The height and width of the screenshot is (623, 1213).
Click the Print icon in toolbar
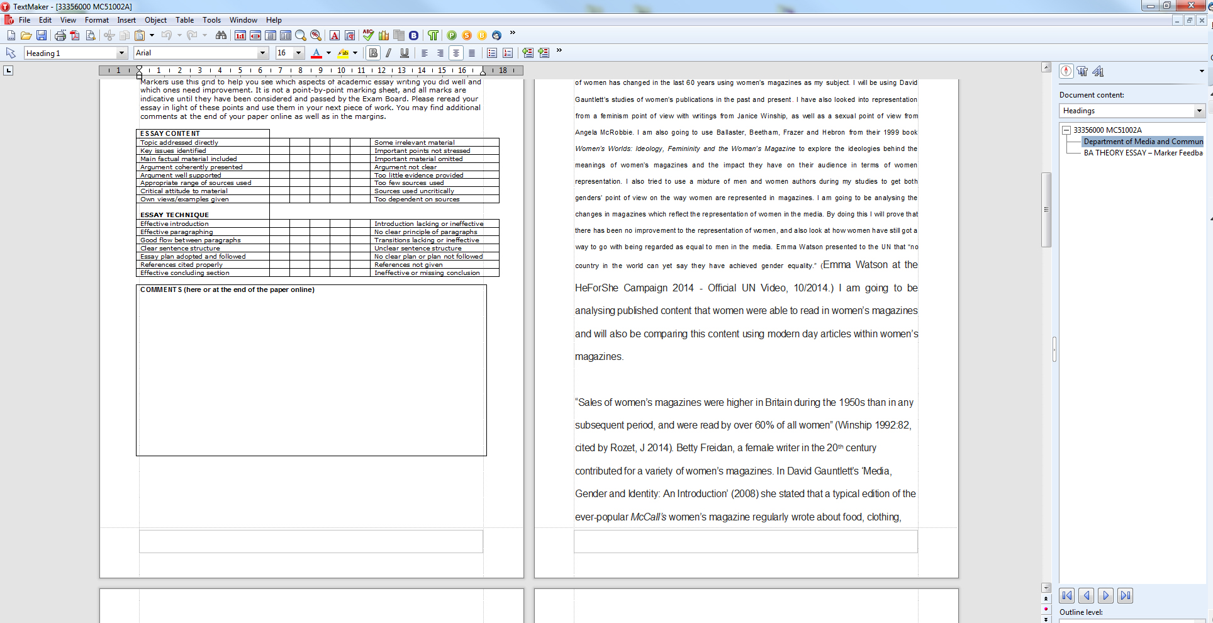pos(60,35)
